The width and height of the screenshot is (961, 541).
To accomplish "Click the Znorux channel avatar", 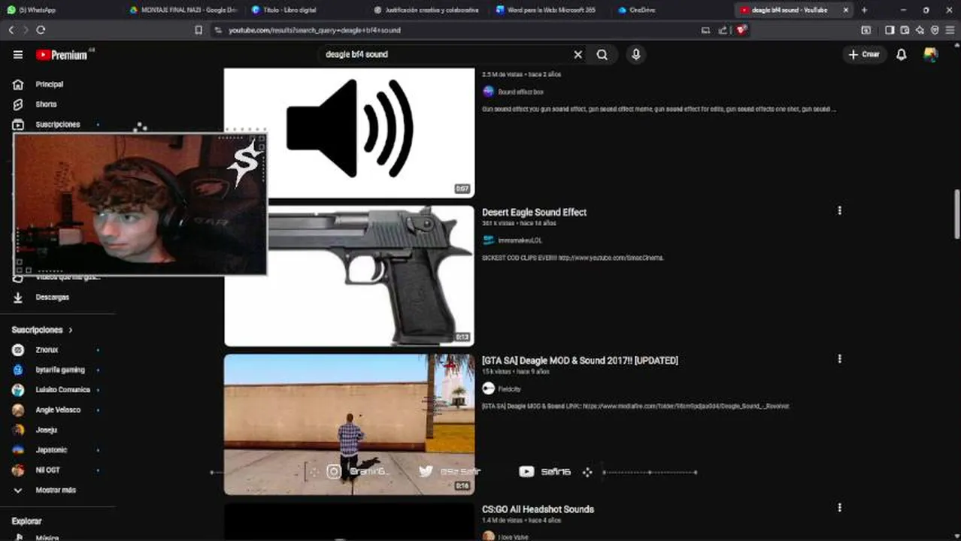I will [18, 350].
